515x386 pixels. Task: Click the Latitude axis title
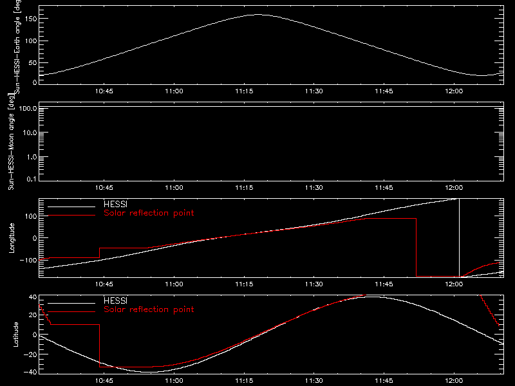tap(15, 335)
